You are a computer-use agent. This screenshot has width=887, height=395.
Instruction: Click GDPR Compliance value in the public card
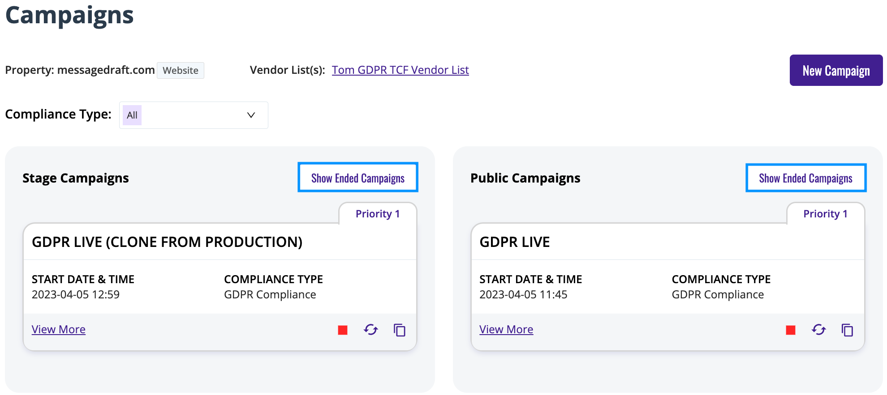click(718, 294)
